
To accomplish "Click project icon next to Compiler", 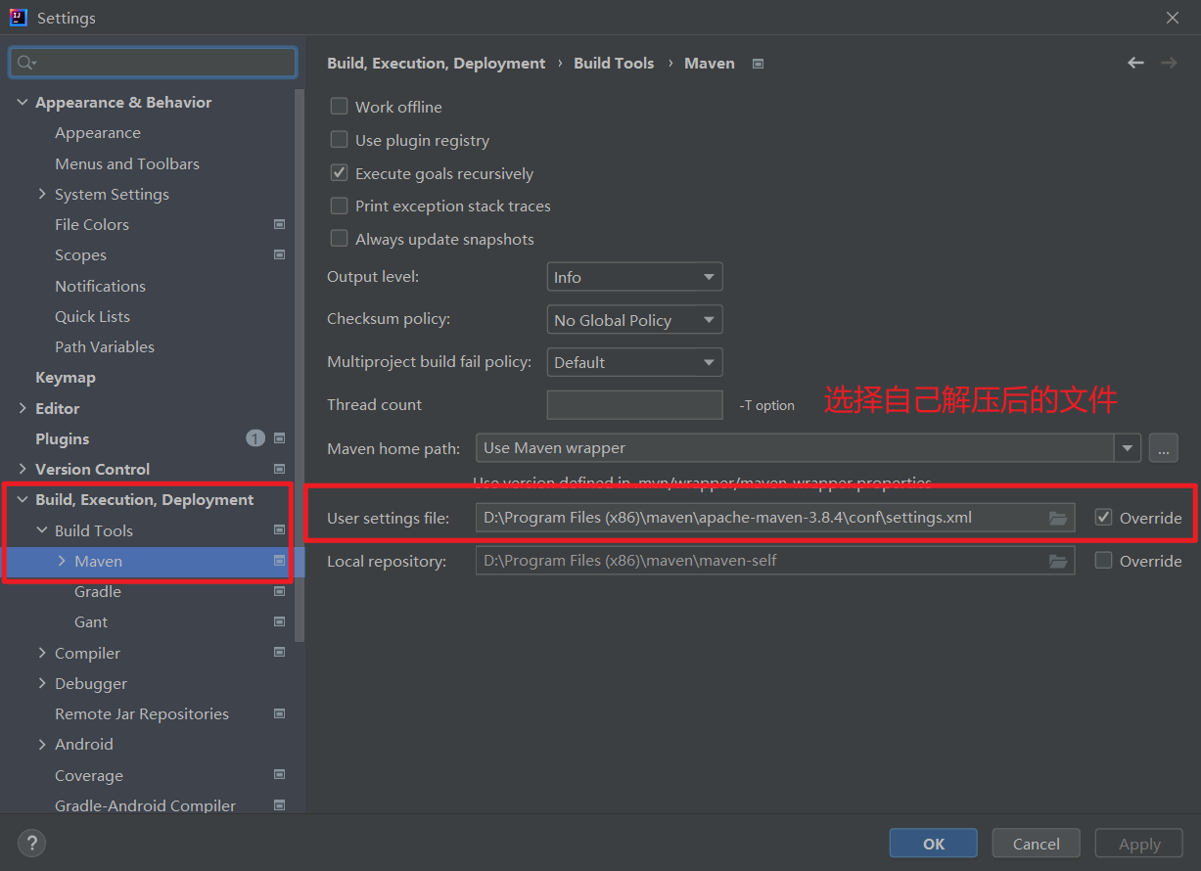I will click(279, 652).
